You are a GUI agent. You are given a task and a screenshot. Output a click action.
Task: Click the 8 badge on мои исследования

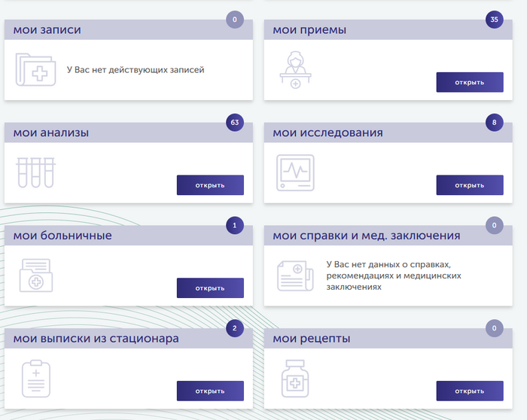coord(494,122)
